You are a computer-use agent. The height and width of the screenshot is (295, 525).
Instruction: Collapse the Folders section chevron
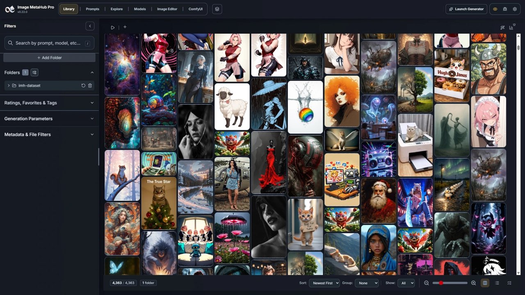(x=92, y=73)
